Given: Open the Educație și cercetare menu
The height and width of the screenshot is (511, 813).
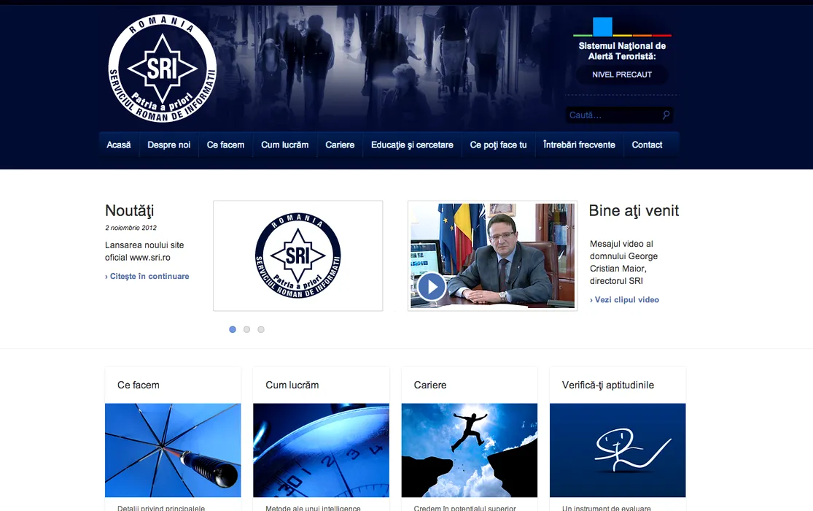Looking at the screenshot, I should coord(412,145).
